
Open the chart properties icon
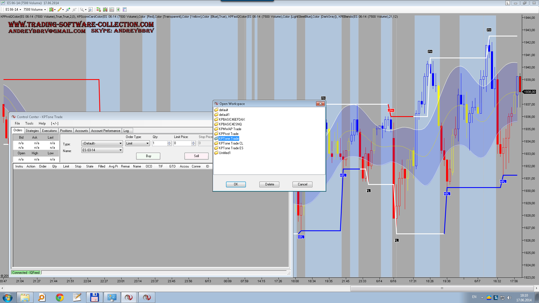125,10
